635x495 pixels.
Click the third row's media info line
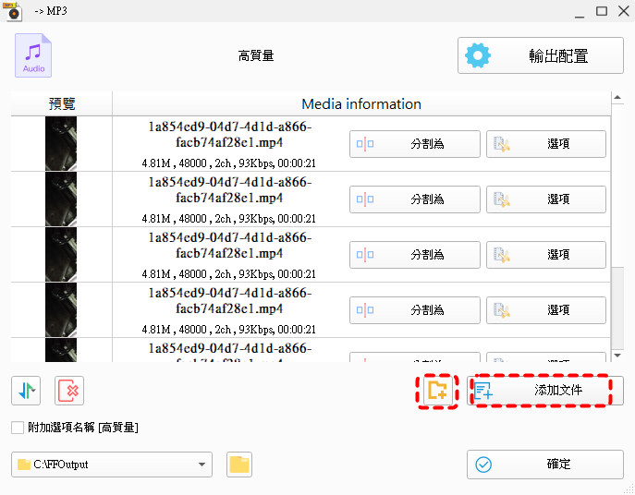point(229,274)
